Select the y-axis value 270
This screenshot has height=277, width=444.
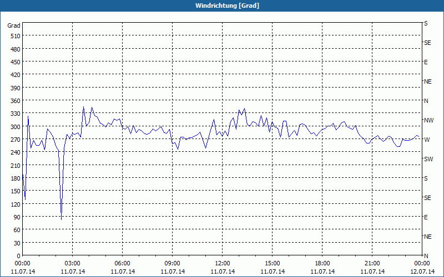pos(16,140)
